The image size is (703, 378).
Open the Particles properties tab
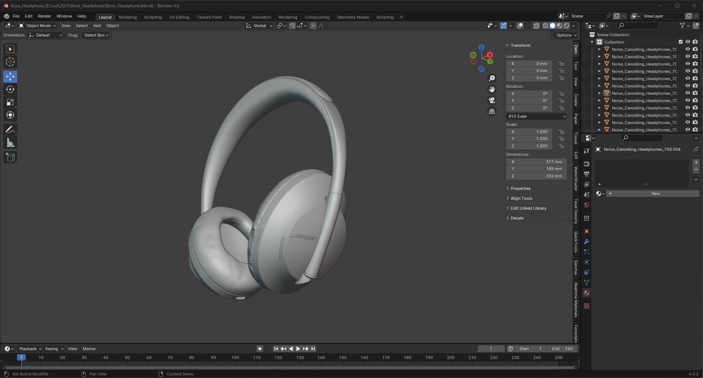coord(587,252)
